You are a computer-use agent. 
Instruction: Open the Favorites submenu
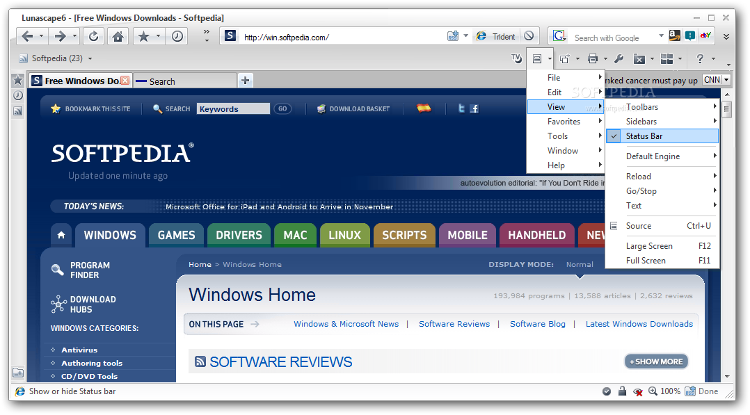click(566, 122)
